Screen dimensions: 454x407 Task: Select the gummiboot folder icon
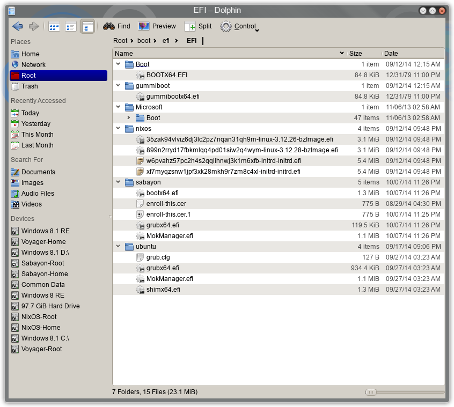click(129, 86)
